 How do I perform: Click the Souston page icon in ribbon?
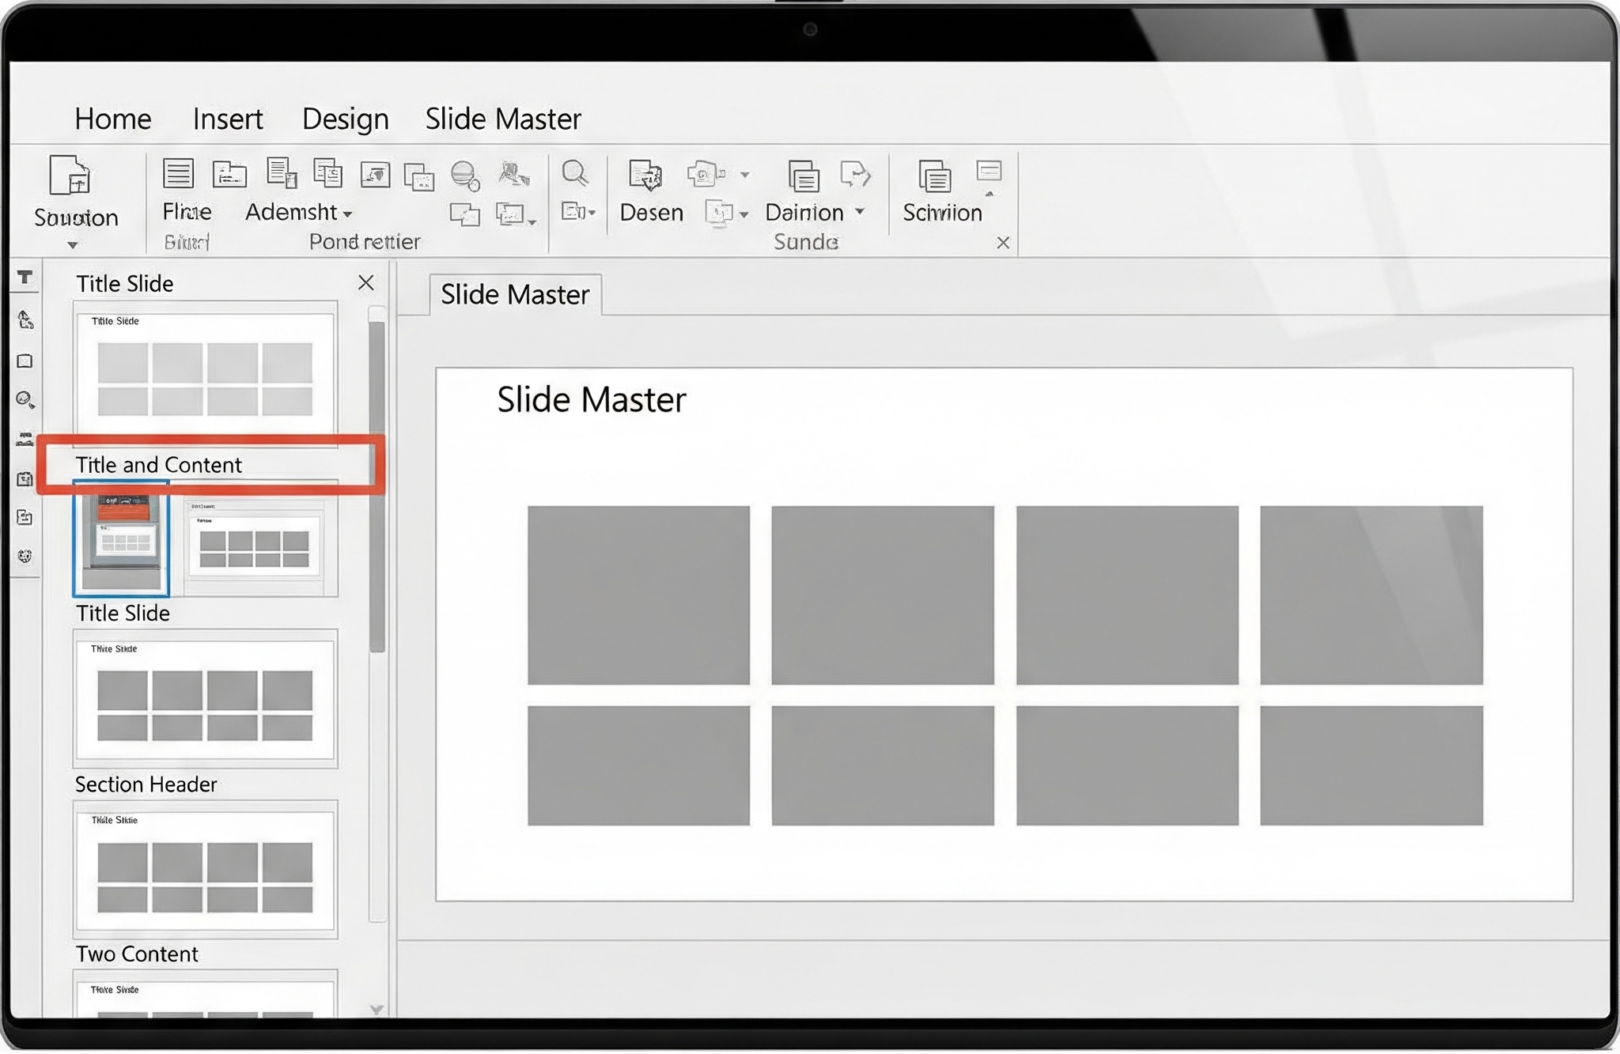(x=70, y=175)
